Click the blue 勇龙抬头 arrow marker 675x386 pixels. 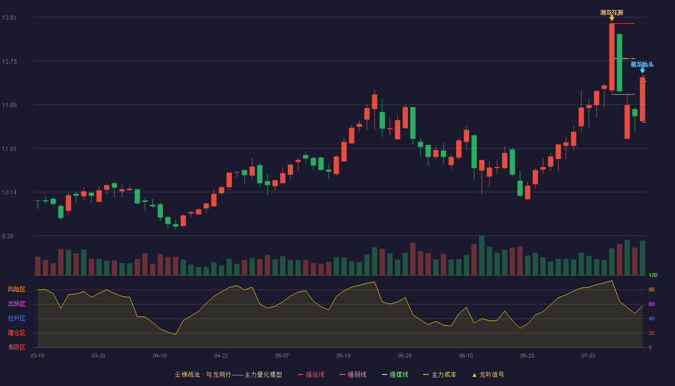point(642,70)
